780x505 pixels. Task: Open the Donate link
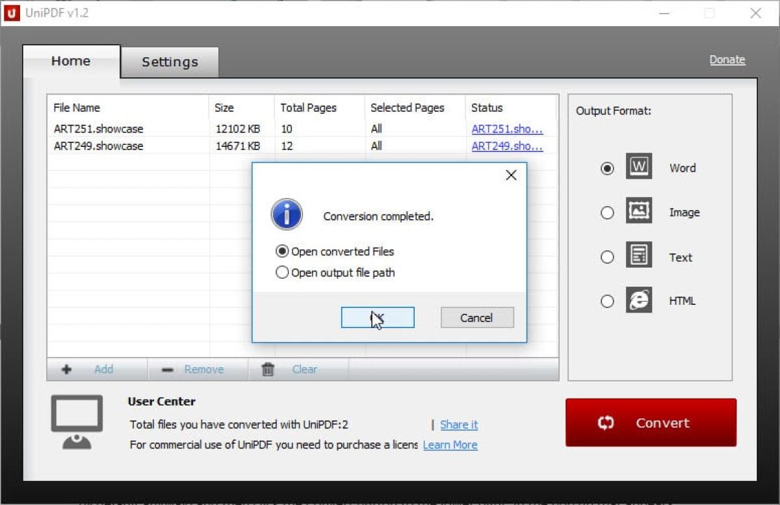pos(727,59)
